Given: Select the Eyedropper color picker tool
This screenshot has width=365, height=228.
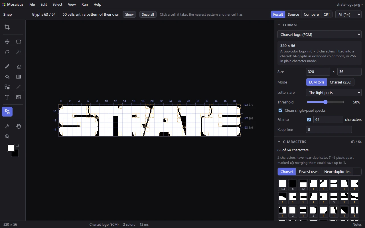Looking at the screenshot, I should pyautogui.click(x=7, y=126).
